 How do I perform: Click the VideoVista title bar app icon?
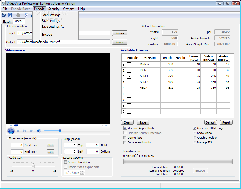tap(3, 3)
